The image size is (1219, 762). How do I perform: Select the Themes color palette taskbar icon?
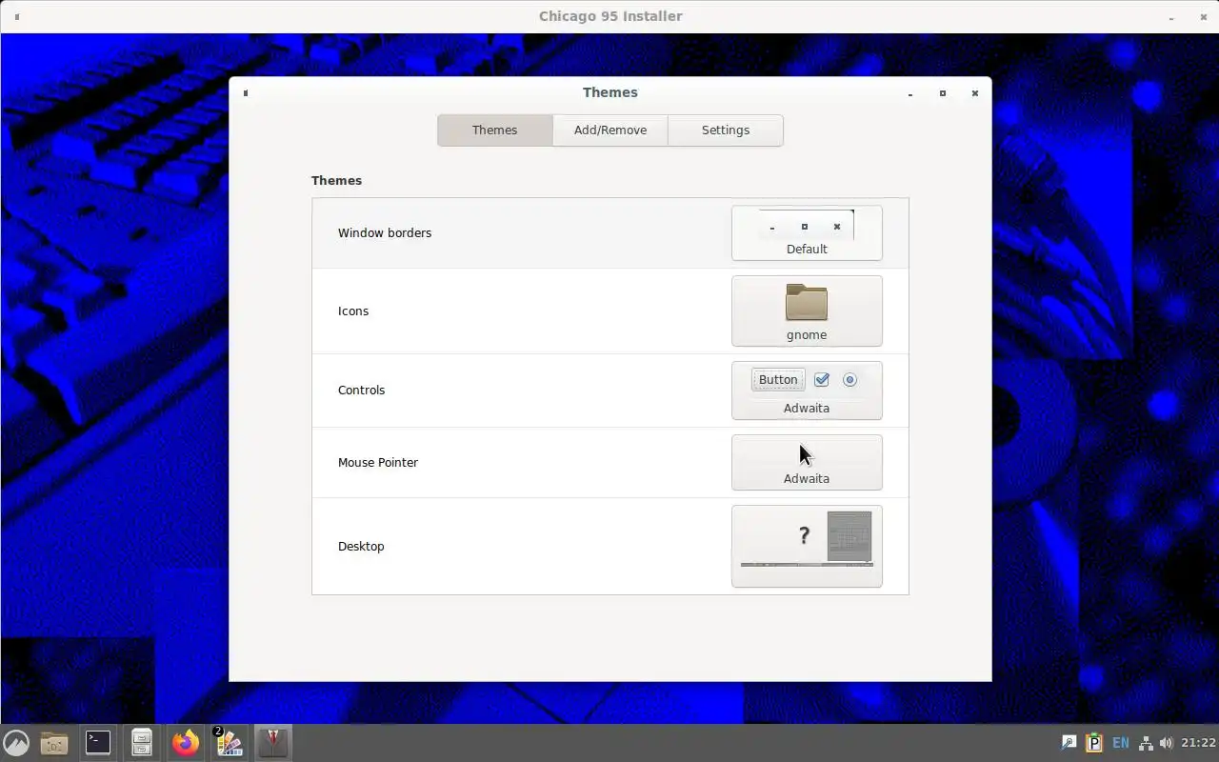(x=230, y=742)
